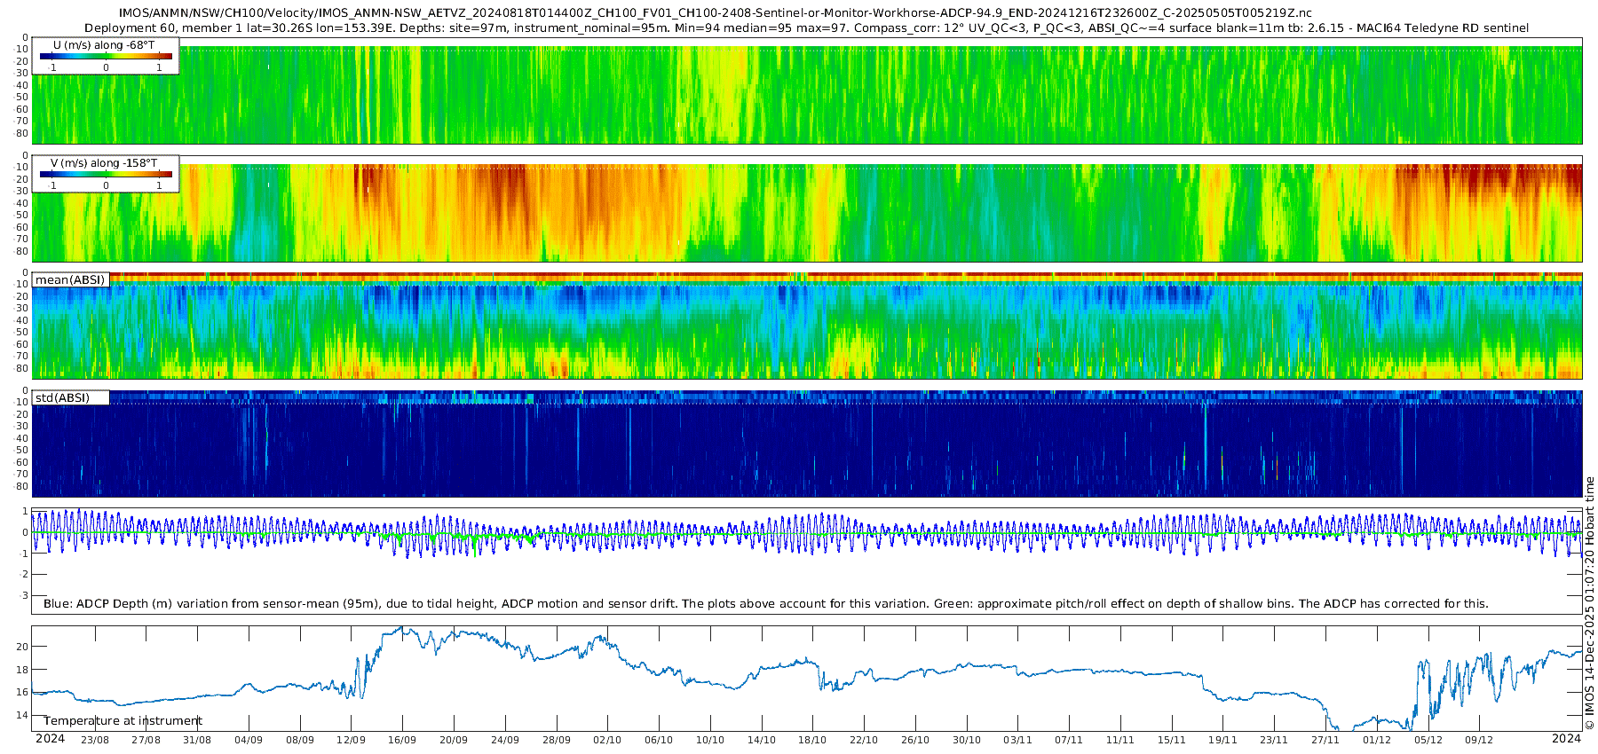1598x754 pixels.
Task: Click the 11/11 date tick on the time axis
Action: point(1120,740)
